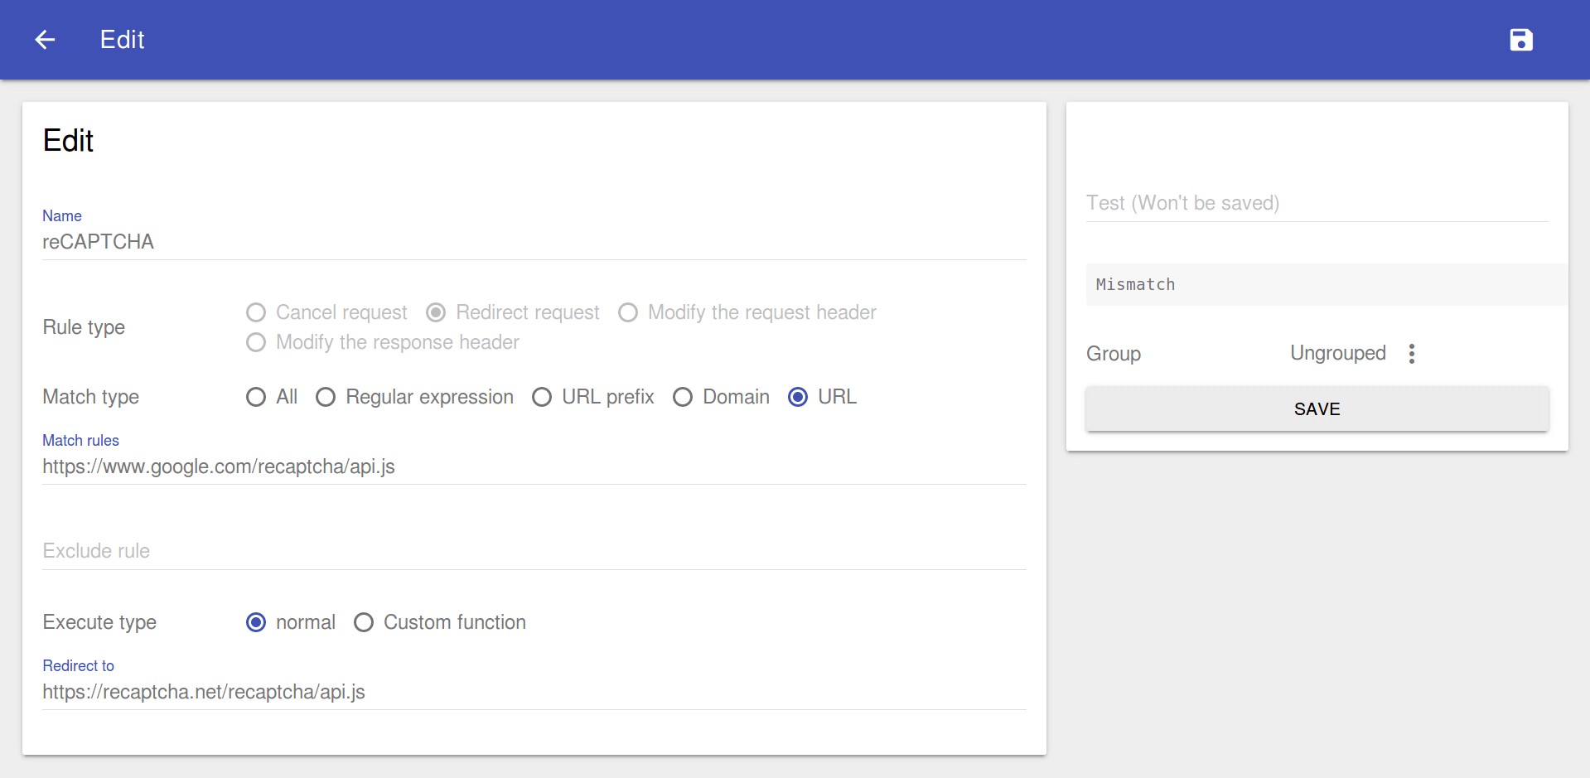Change the group from "Ungrouped"
This screenshot has height=778, width=1590.
pos(1337,353)
